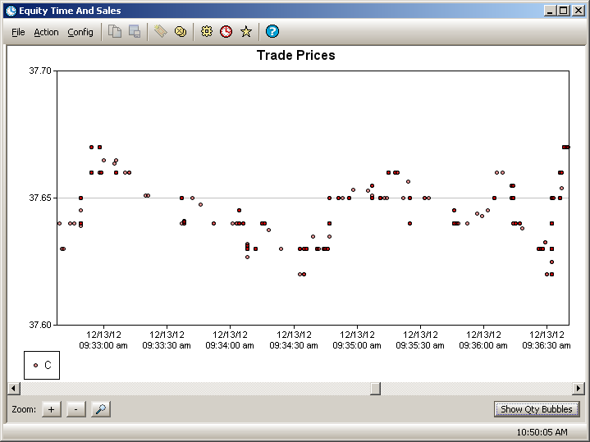Click the 37.60 y-axis label
Screen dimensions: 590x442
click(x=40, y=325)
